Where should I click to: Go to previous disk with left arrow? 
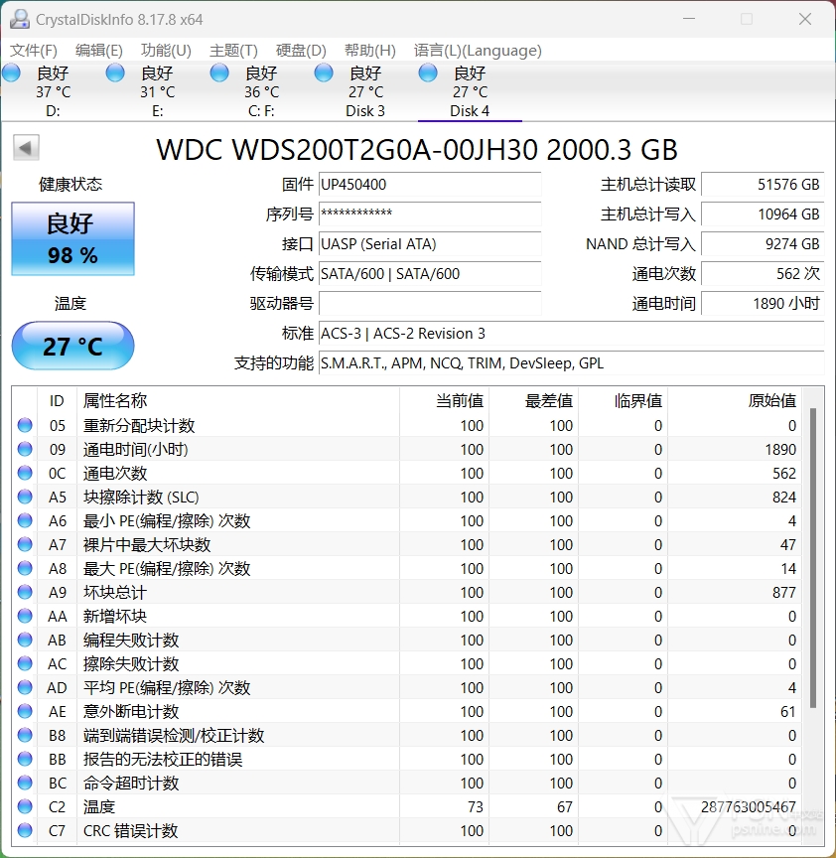coord(26,148)
